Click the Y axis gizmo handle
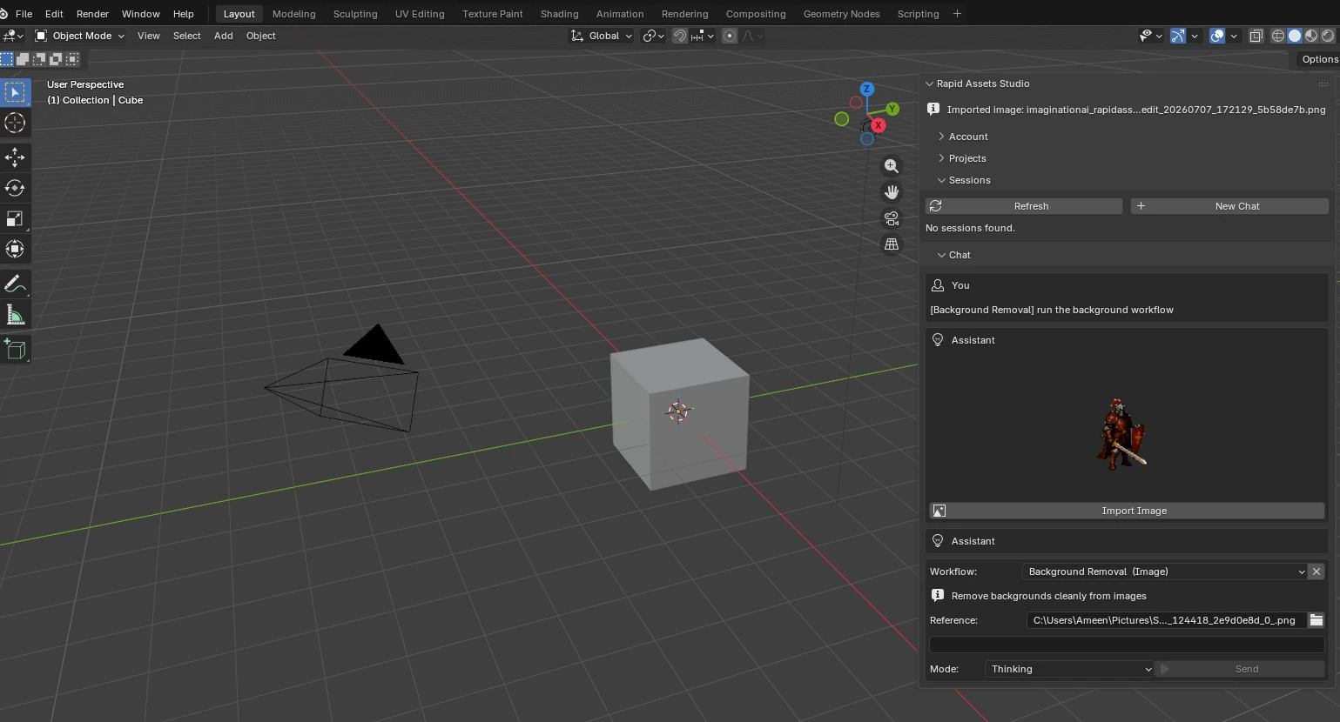 (892, 109)
